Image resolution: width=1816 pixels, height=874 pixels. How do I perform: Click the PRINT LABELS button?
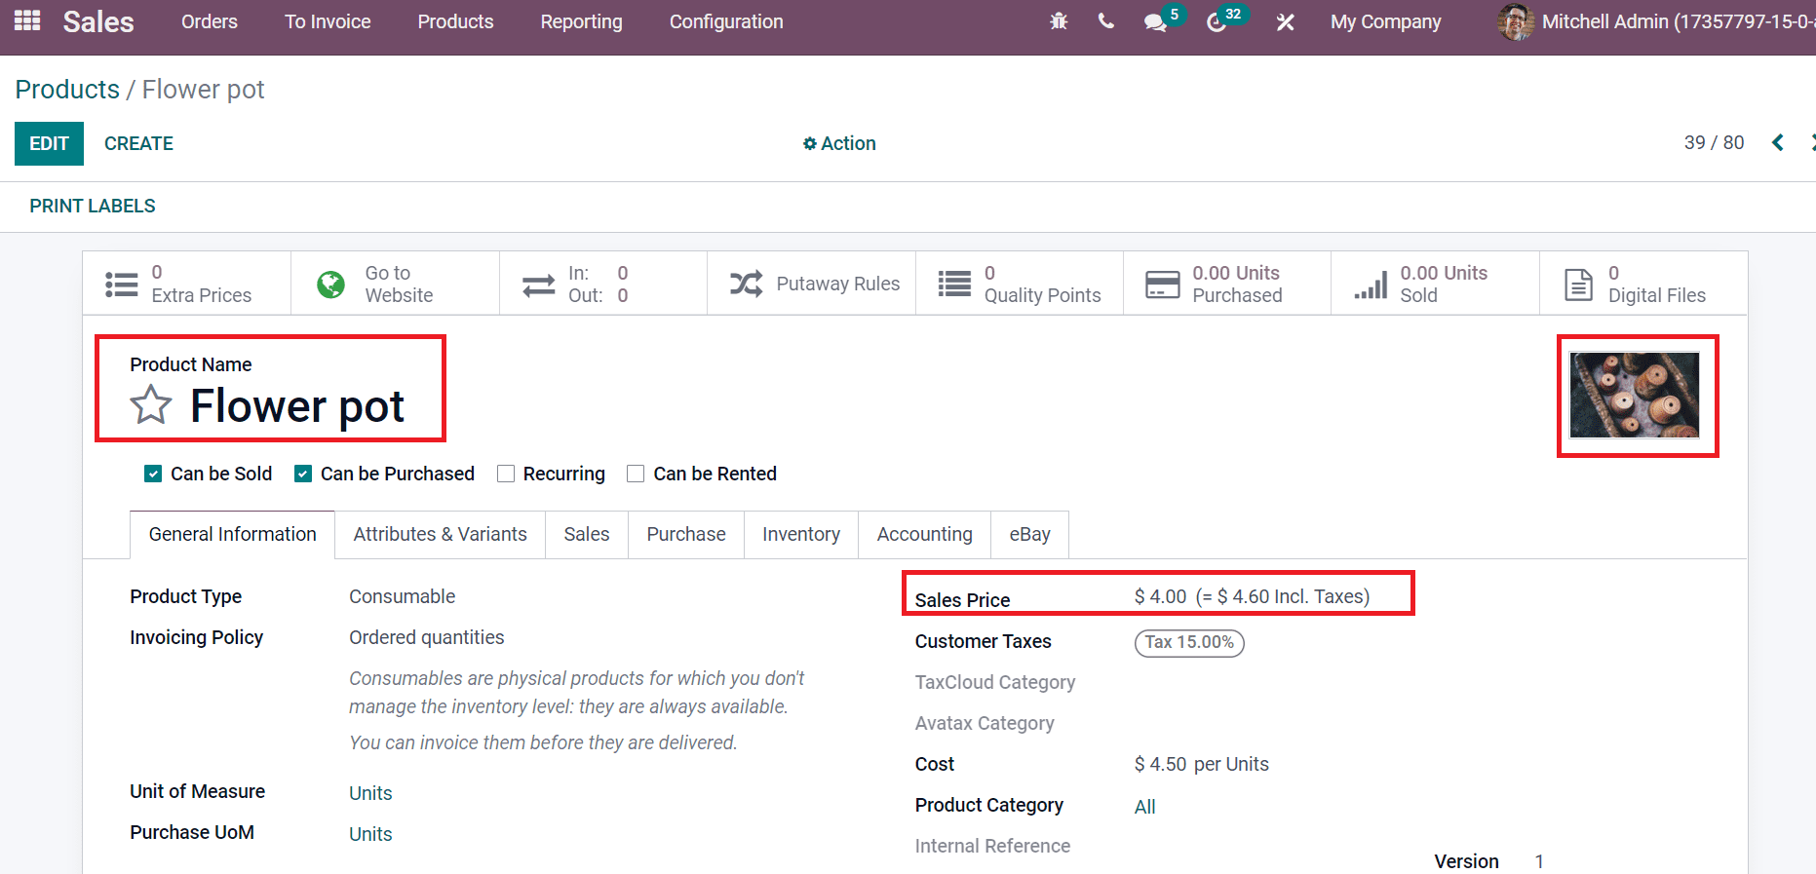pyautogui.click(x=93, y=206)
